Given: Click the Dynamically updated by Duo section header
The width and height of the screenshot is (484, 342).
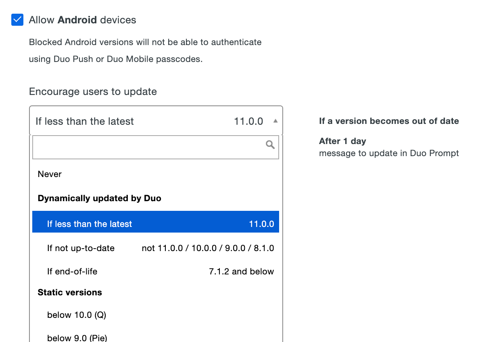Looking at the screenshot, I should click(99, 198).
